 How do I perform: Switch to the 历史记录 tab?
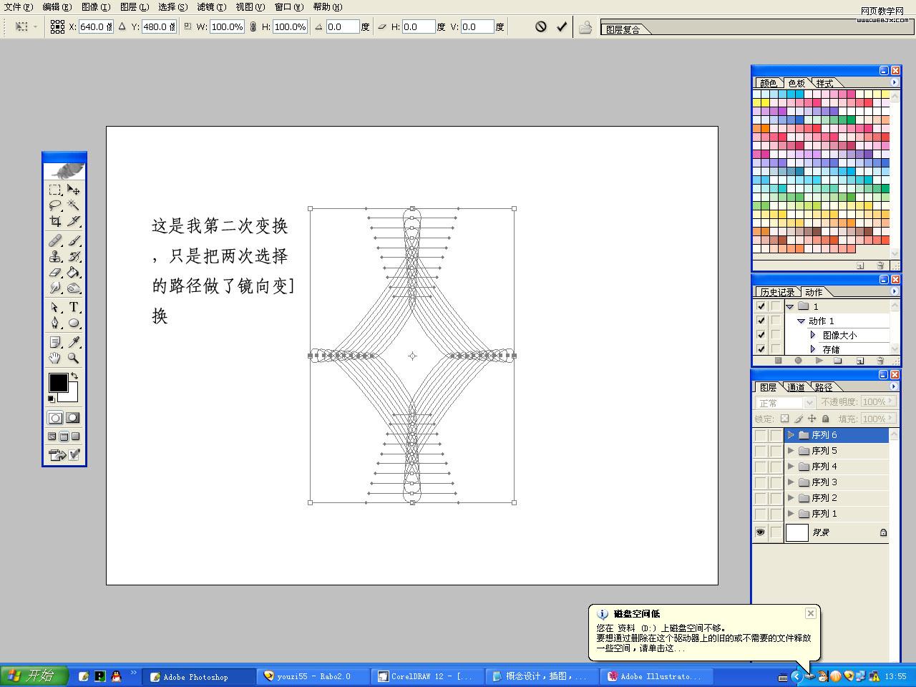(x=778, y=292)
